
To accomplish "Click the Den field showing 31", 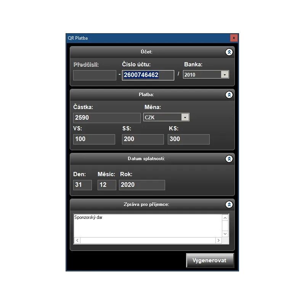I will (82, 185).
